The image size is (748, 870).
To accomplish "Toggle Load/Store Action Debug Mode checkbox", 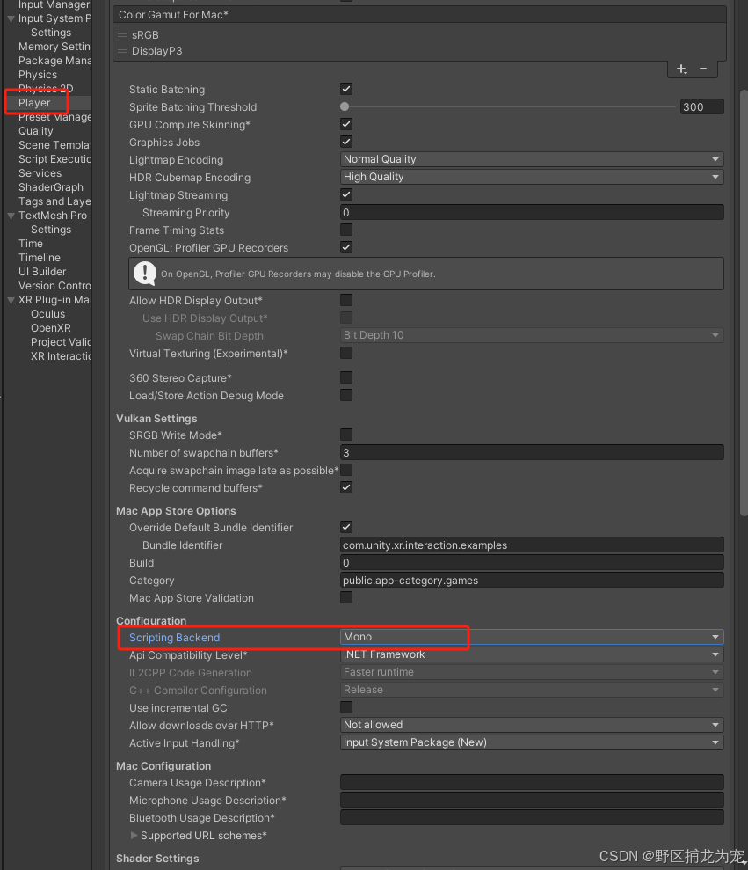I will tap(346, 395).
